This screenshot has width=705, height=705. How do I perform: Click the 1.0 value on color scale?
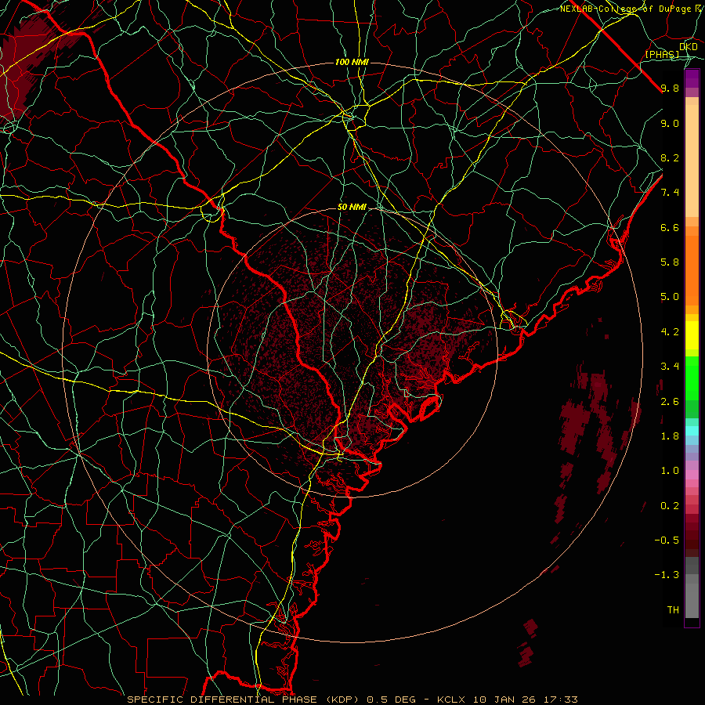[670, 471]
